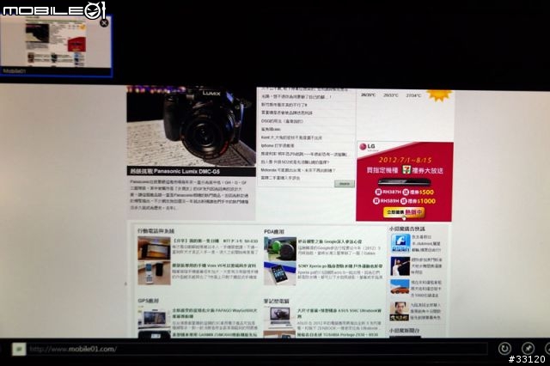
Task: Open the GPS應用 section heading
Action: [148, 301]
